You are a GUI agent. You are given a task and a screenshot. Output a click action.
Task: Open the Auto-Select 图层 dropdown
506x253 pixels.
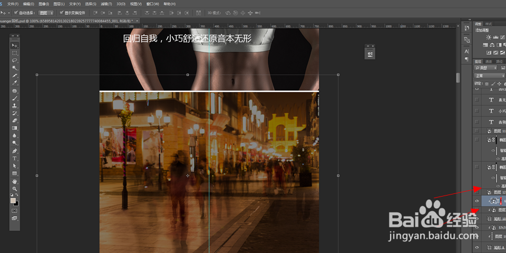pyautogui.click(x=46, y=13)
